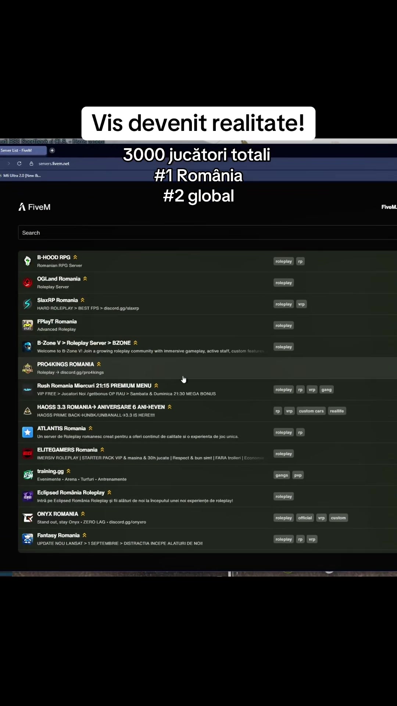Screen dimensions: 397x706
Task: Open the M6 Ultra 2.0 bookmark
Action: click(21, 175)
